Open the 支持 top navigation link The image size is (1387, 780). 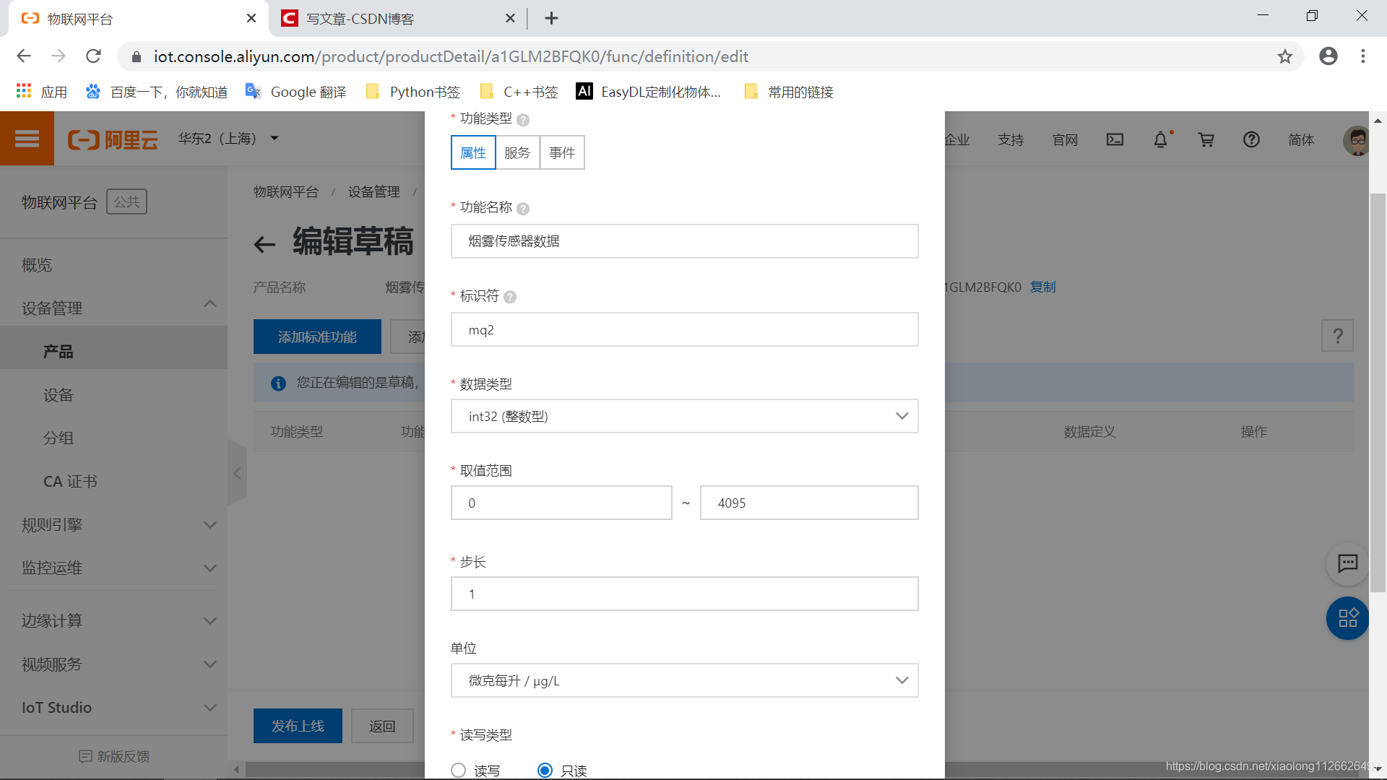coord(1011,139)
